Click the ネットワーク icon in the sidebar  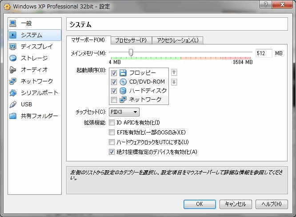pyautogui.click(x=12, y=81)
